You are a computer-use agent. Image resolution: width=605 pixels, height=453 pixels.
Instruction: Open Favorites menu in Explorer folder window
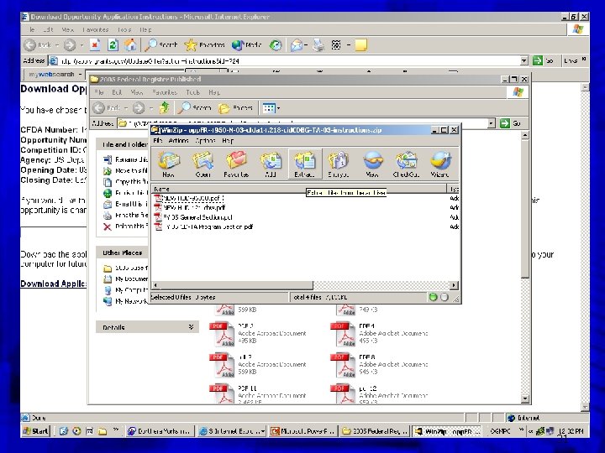(165, 92)
